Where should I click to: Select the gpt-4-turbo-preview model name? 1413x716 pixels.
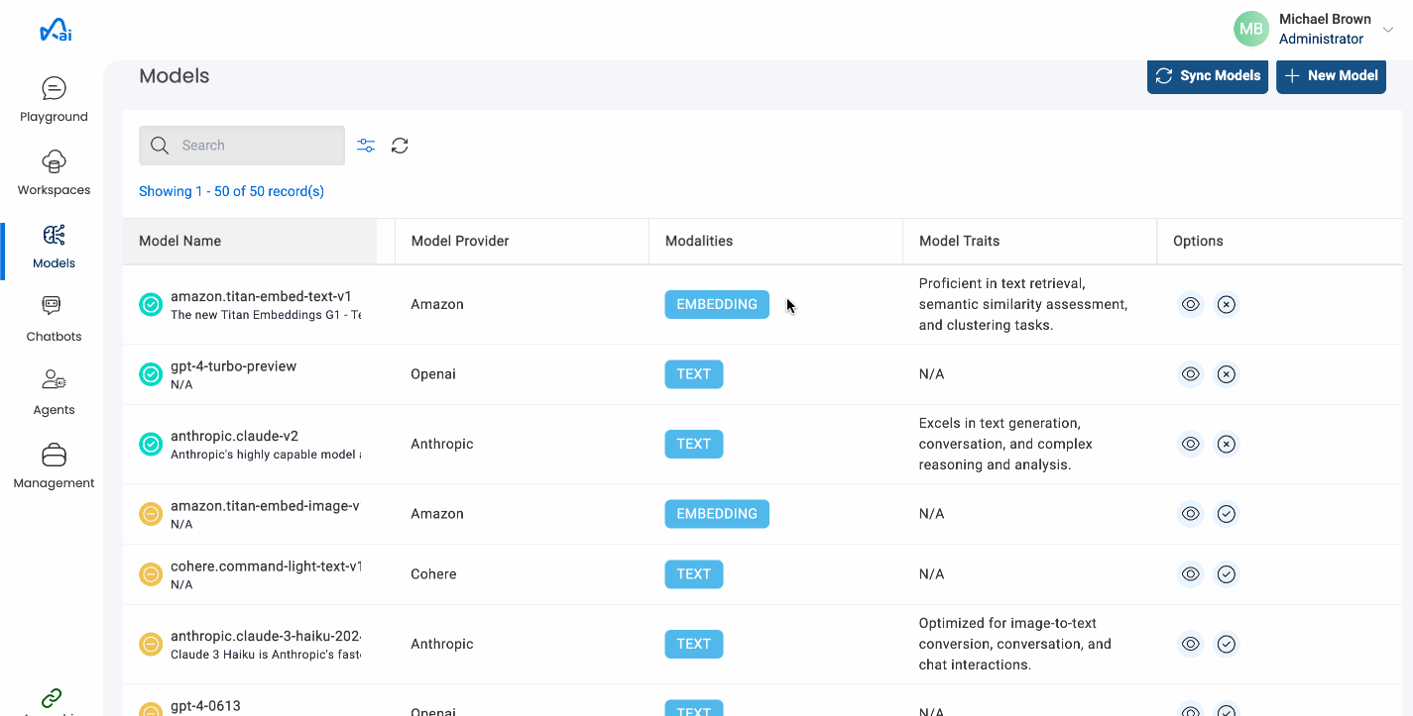pyautogui.click(x=233, y=366)
